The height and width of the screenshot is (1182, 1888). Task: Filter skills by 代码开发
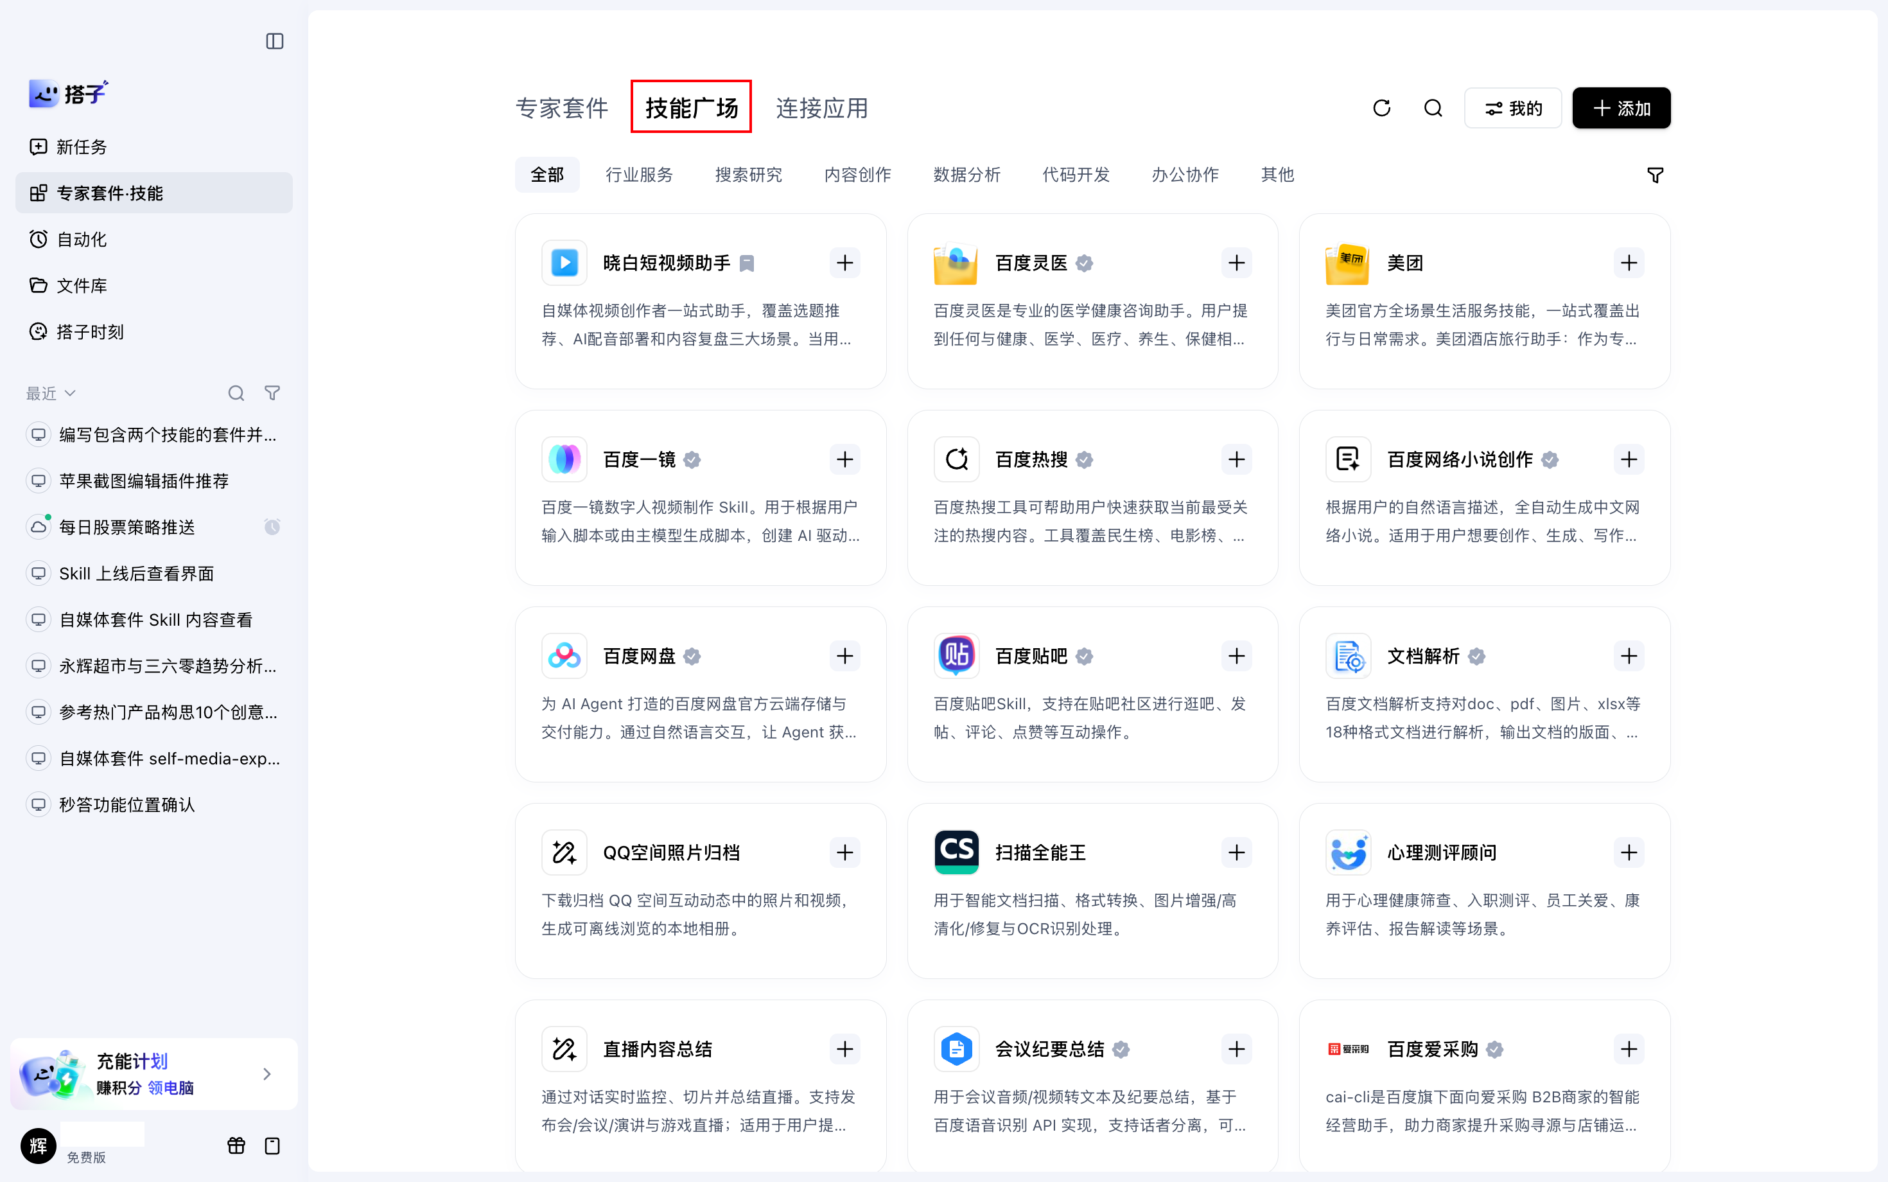pyautogui.click(x=1076, y=174)
